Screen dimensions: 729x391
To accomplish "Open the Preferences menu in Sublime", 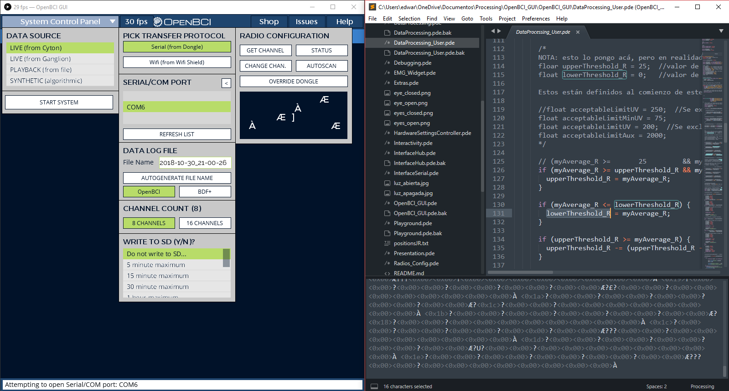I will [536, 19].
